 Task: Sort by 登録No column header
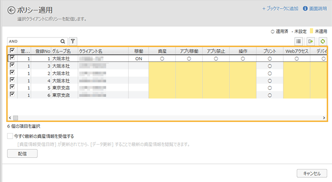pyautogui.click(x=41, y=51)
